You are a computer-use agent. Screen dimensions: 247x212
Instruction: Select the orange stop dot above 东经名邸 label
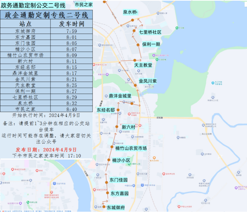point(118,110)
